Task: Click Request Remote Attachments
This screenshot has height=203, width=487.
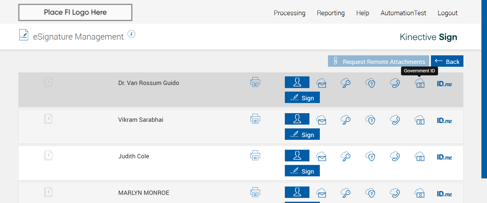Action: click(378, 61)
